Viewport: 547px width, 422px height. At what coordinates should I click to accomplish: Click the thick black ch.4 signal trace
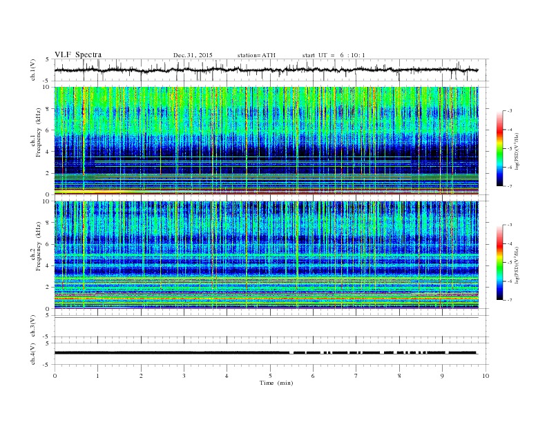coord(266,353)
